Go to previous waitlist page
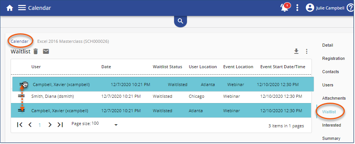 pos(30,125)
